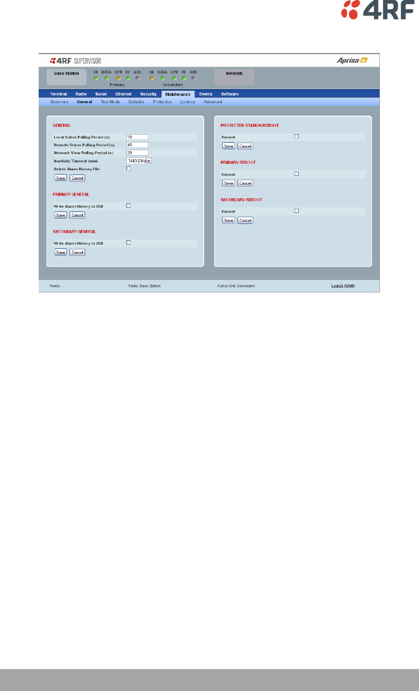Click the Secondary DATA status LED
The width and height of the screenshot is (419, 691).
162,78
